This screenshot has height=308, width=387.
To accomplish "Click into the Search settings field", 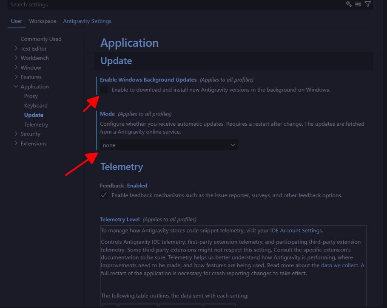I will pyautogui.click(x=170, y=5).
